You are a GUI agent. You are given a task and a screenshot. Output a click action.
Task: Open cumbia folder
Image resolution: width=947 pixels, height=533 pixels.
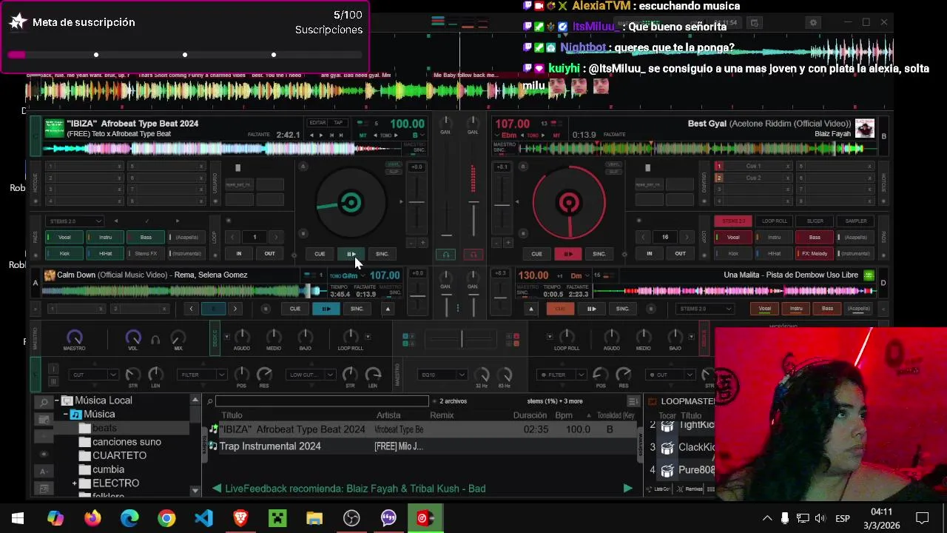(108, 469)
